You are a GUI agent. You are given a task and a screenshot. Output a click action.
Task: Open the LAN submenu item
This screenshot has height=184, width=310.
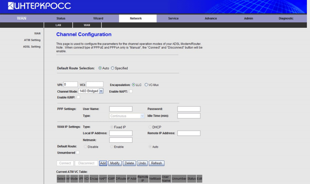click(x=61, y=25)
